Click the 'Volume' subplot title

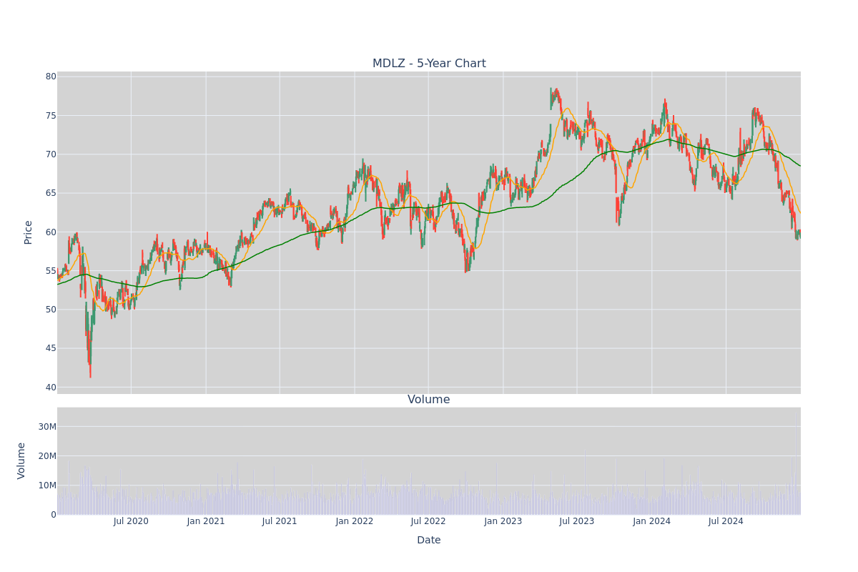(429, 400)
